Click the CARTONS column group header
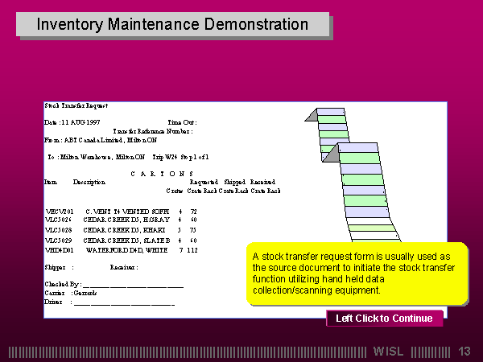This screenshot has width=483, height=362. point(161,173)
